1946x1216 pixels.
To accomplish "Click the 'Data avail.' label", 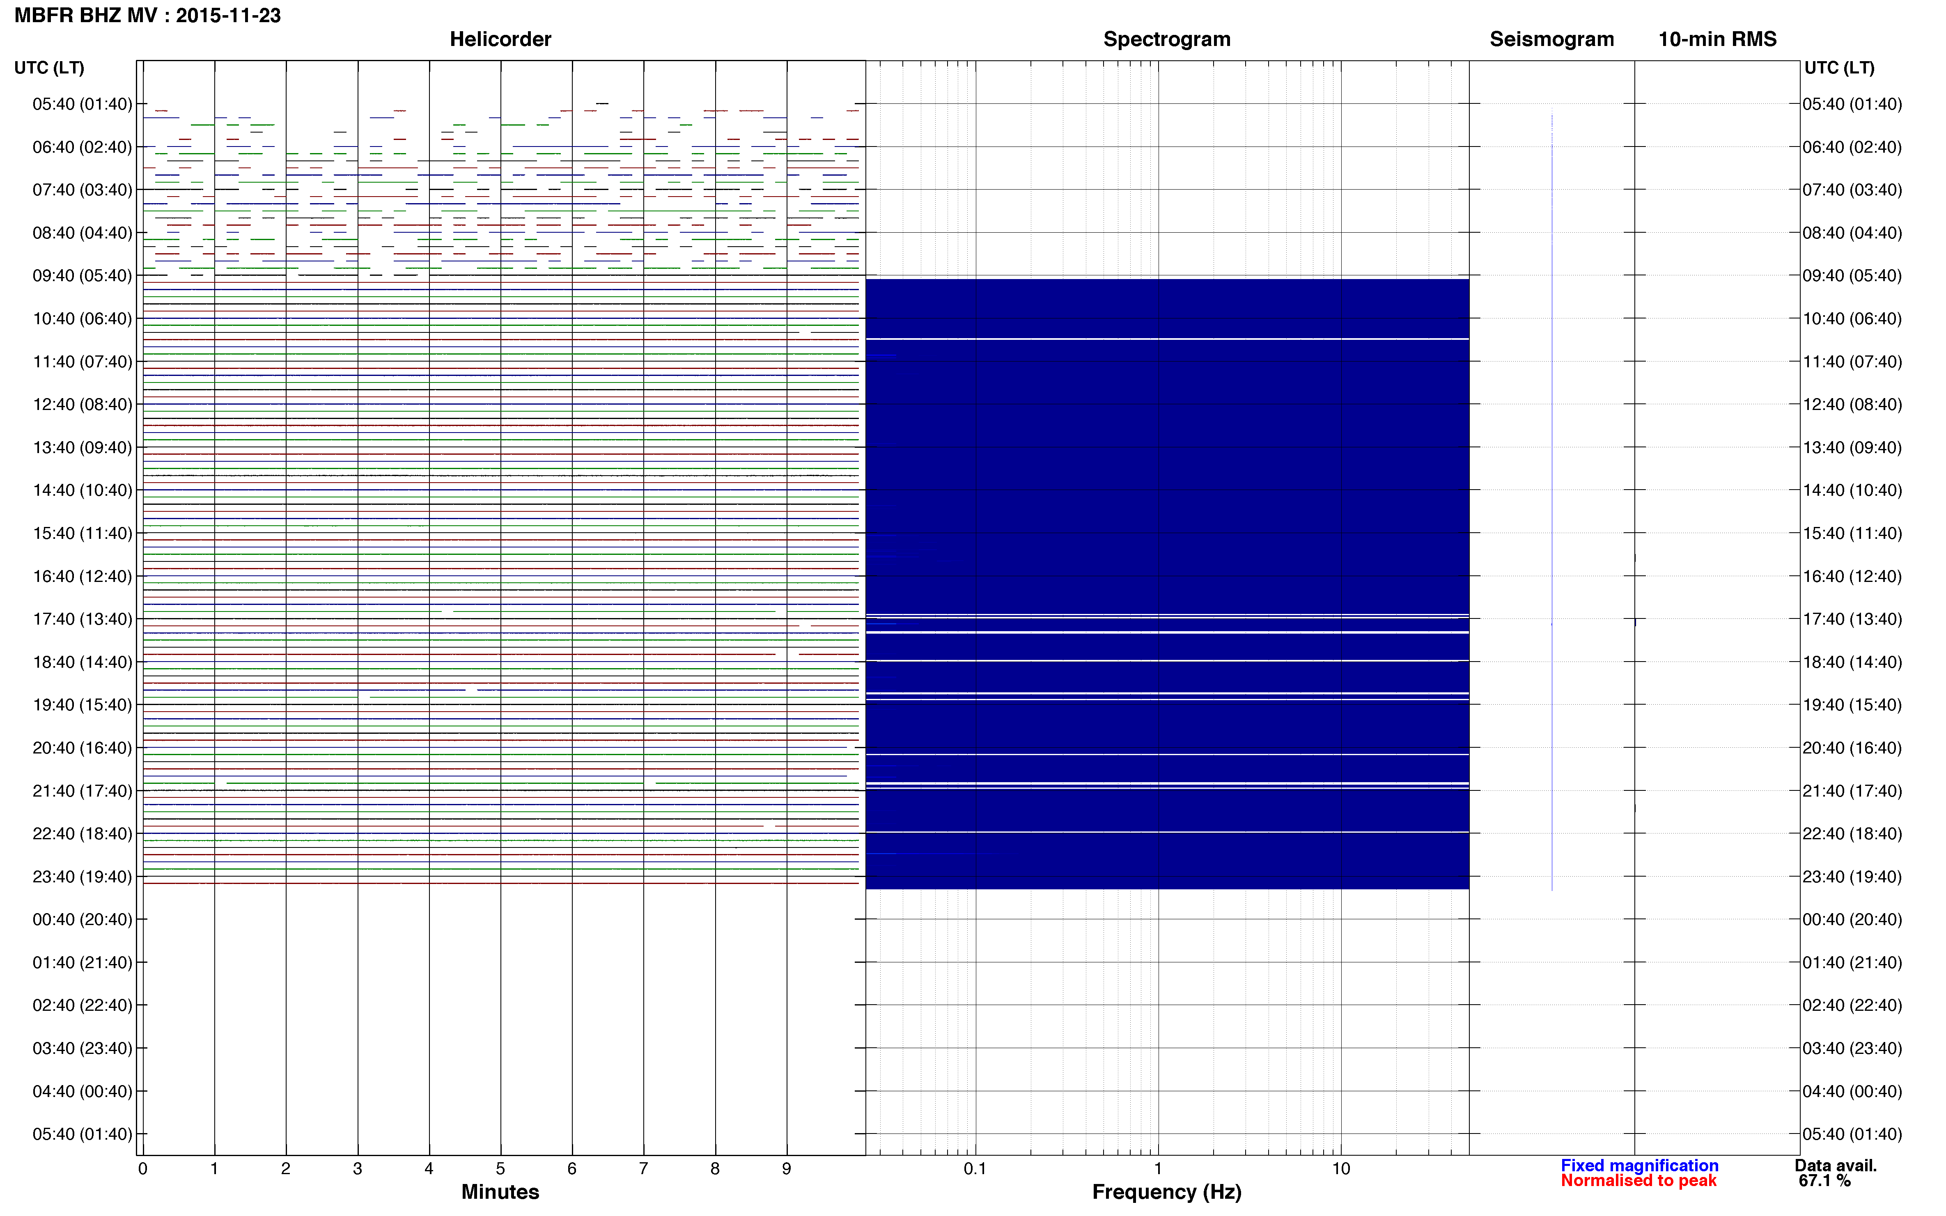I will (1836, 1166).
